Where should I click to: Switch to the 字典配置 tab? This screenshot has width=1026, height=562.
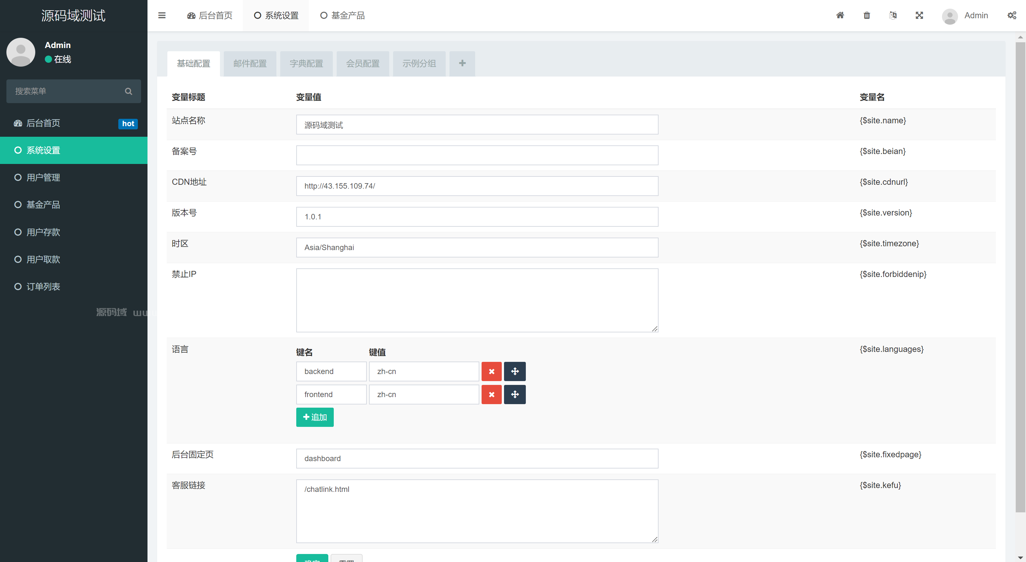pos(306,64)
